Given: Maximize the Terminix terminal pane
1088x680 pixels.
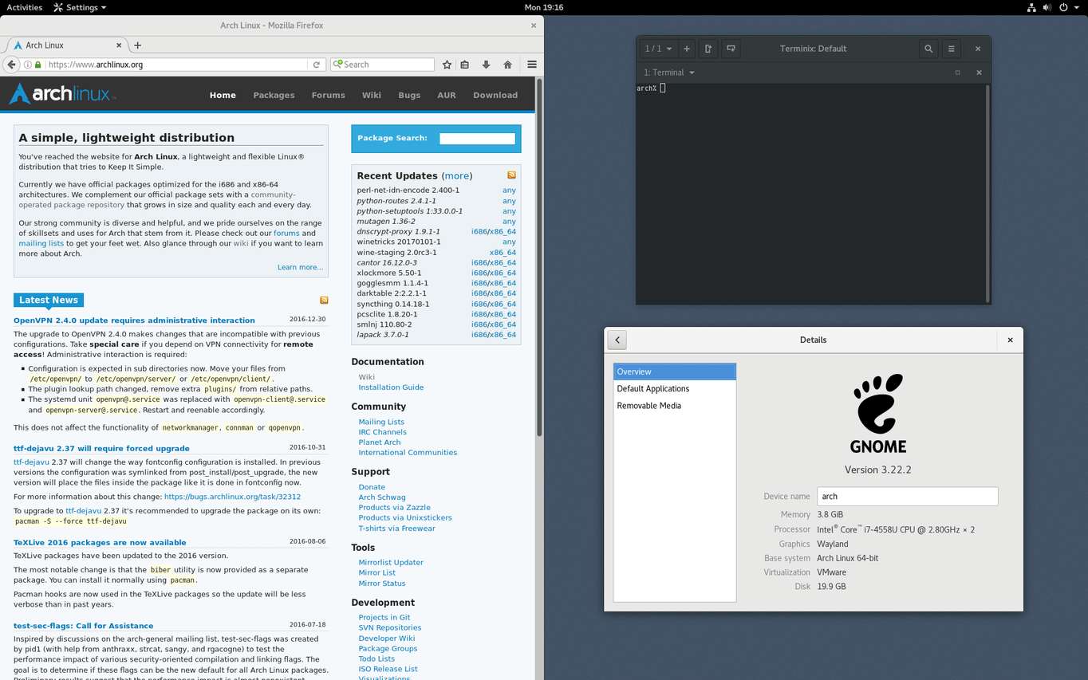Looking at the screenshot, I should click(958, 73).
